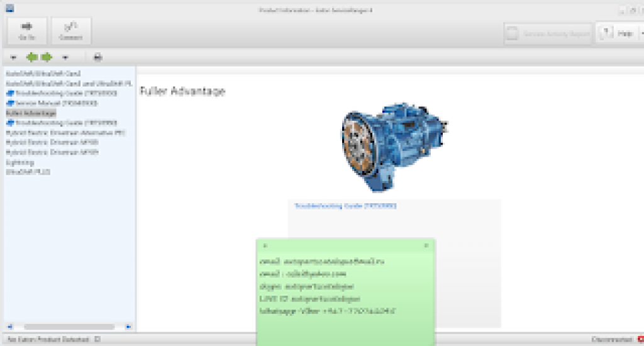Select Hybrid Electric Drivetrain Alternative entry
Image resolution: width=644 pixels, height=346 pixels.
pyautogui.click(x=65, y=133)
